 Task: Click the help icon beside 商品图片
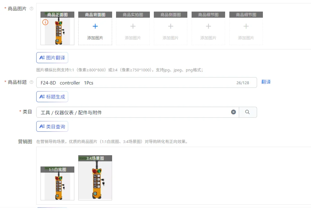[31, 9]
